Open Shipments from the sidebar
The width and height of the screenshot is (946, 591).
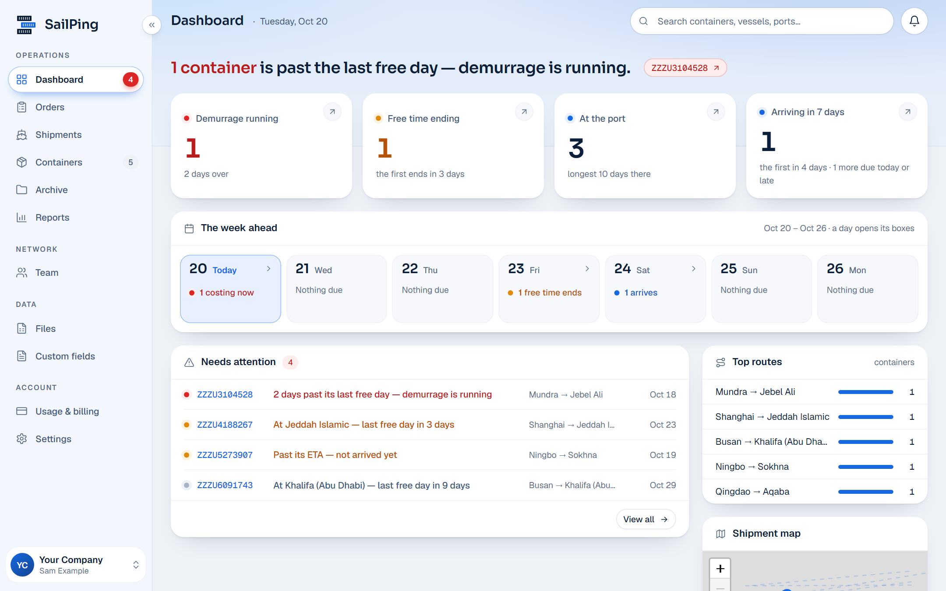pyautogui.click(x=76, y=135)
